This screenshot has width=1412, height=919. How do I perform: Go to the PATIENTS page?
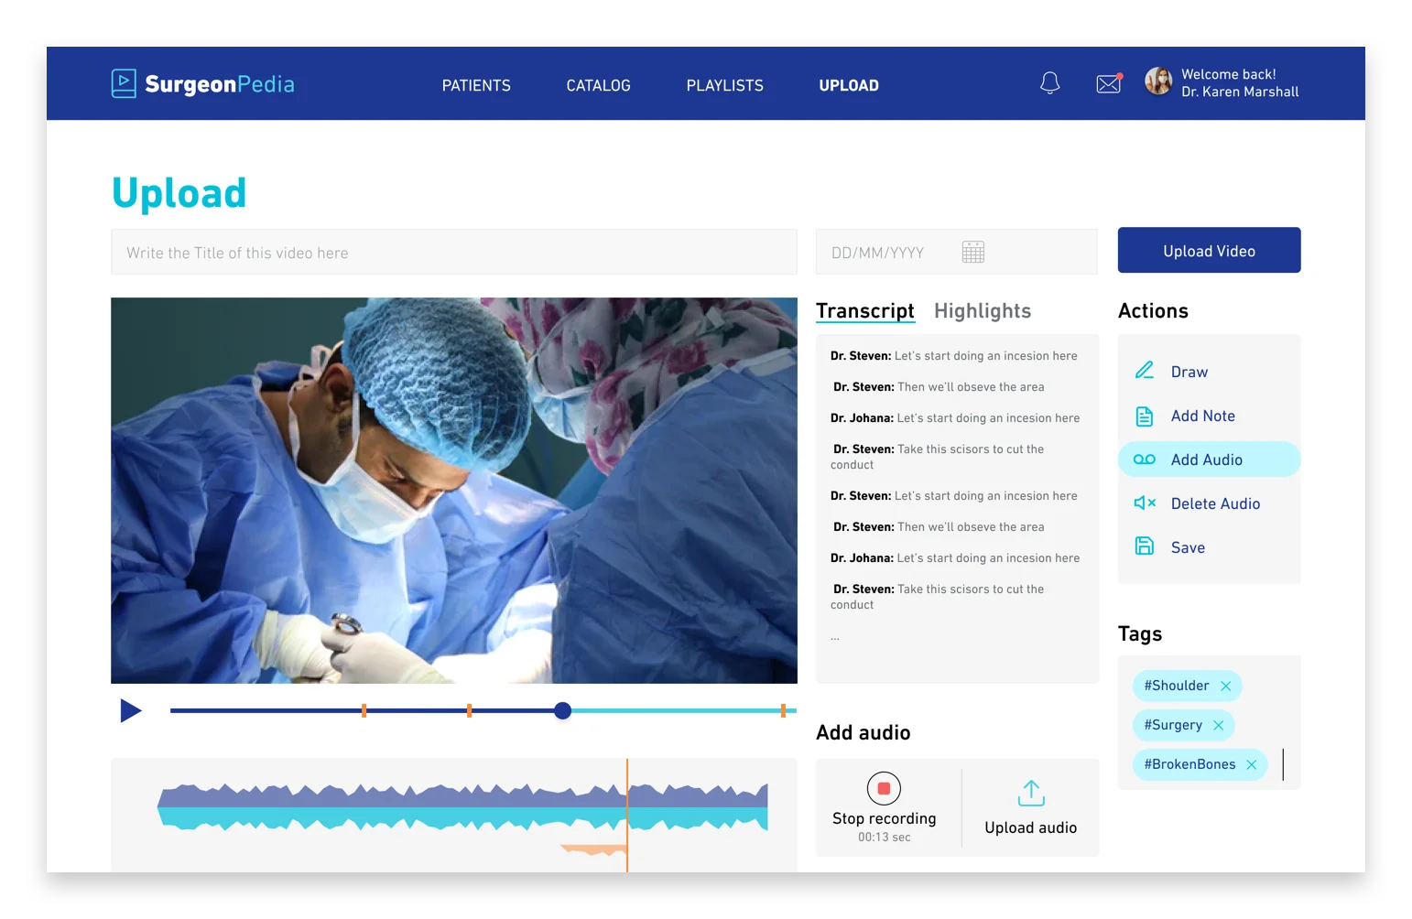[x=476, y=85]
